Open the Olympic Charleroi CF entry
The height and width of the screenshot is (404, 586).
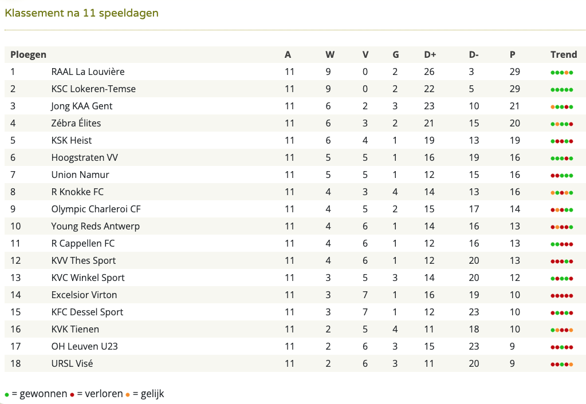pos(96,209)
